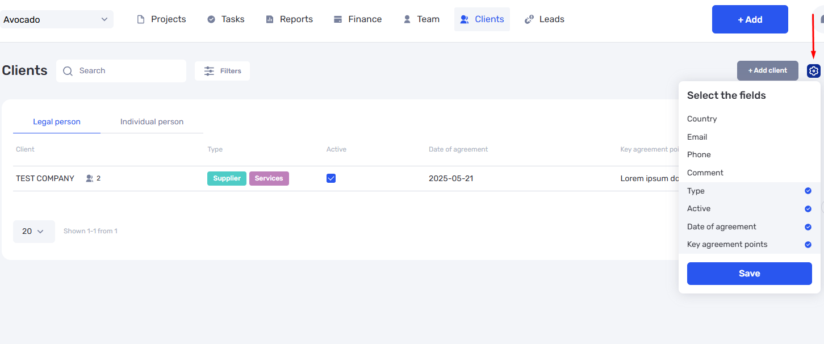Deselect the Active field checkmark
Image resolution: width=824 pixels, height=344 pixels.
pyautogui.click(x=808, y=209)
